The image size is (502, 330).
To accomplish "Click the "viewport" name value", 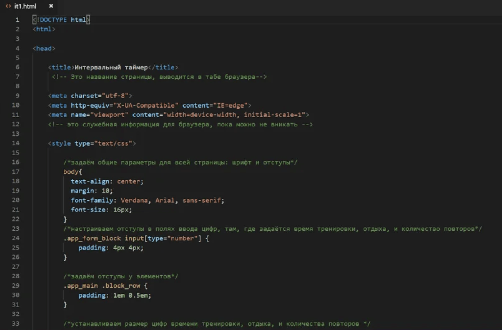I will (x=109, y=115).
